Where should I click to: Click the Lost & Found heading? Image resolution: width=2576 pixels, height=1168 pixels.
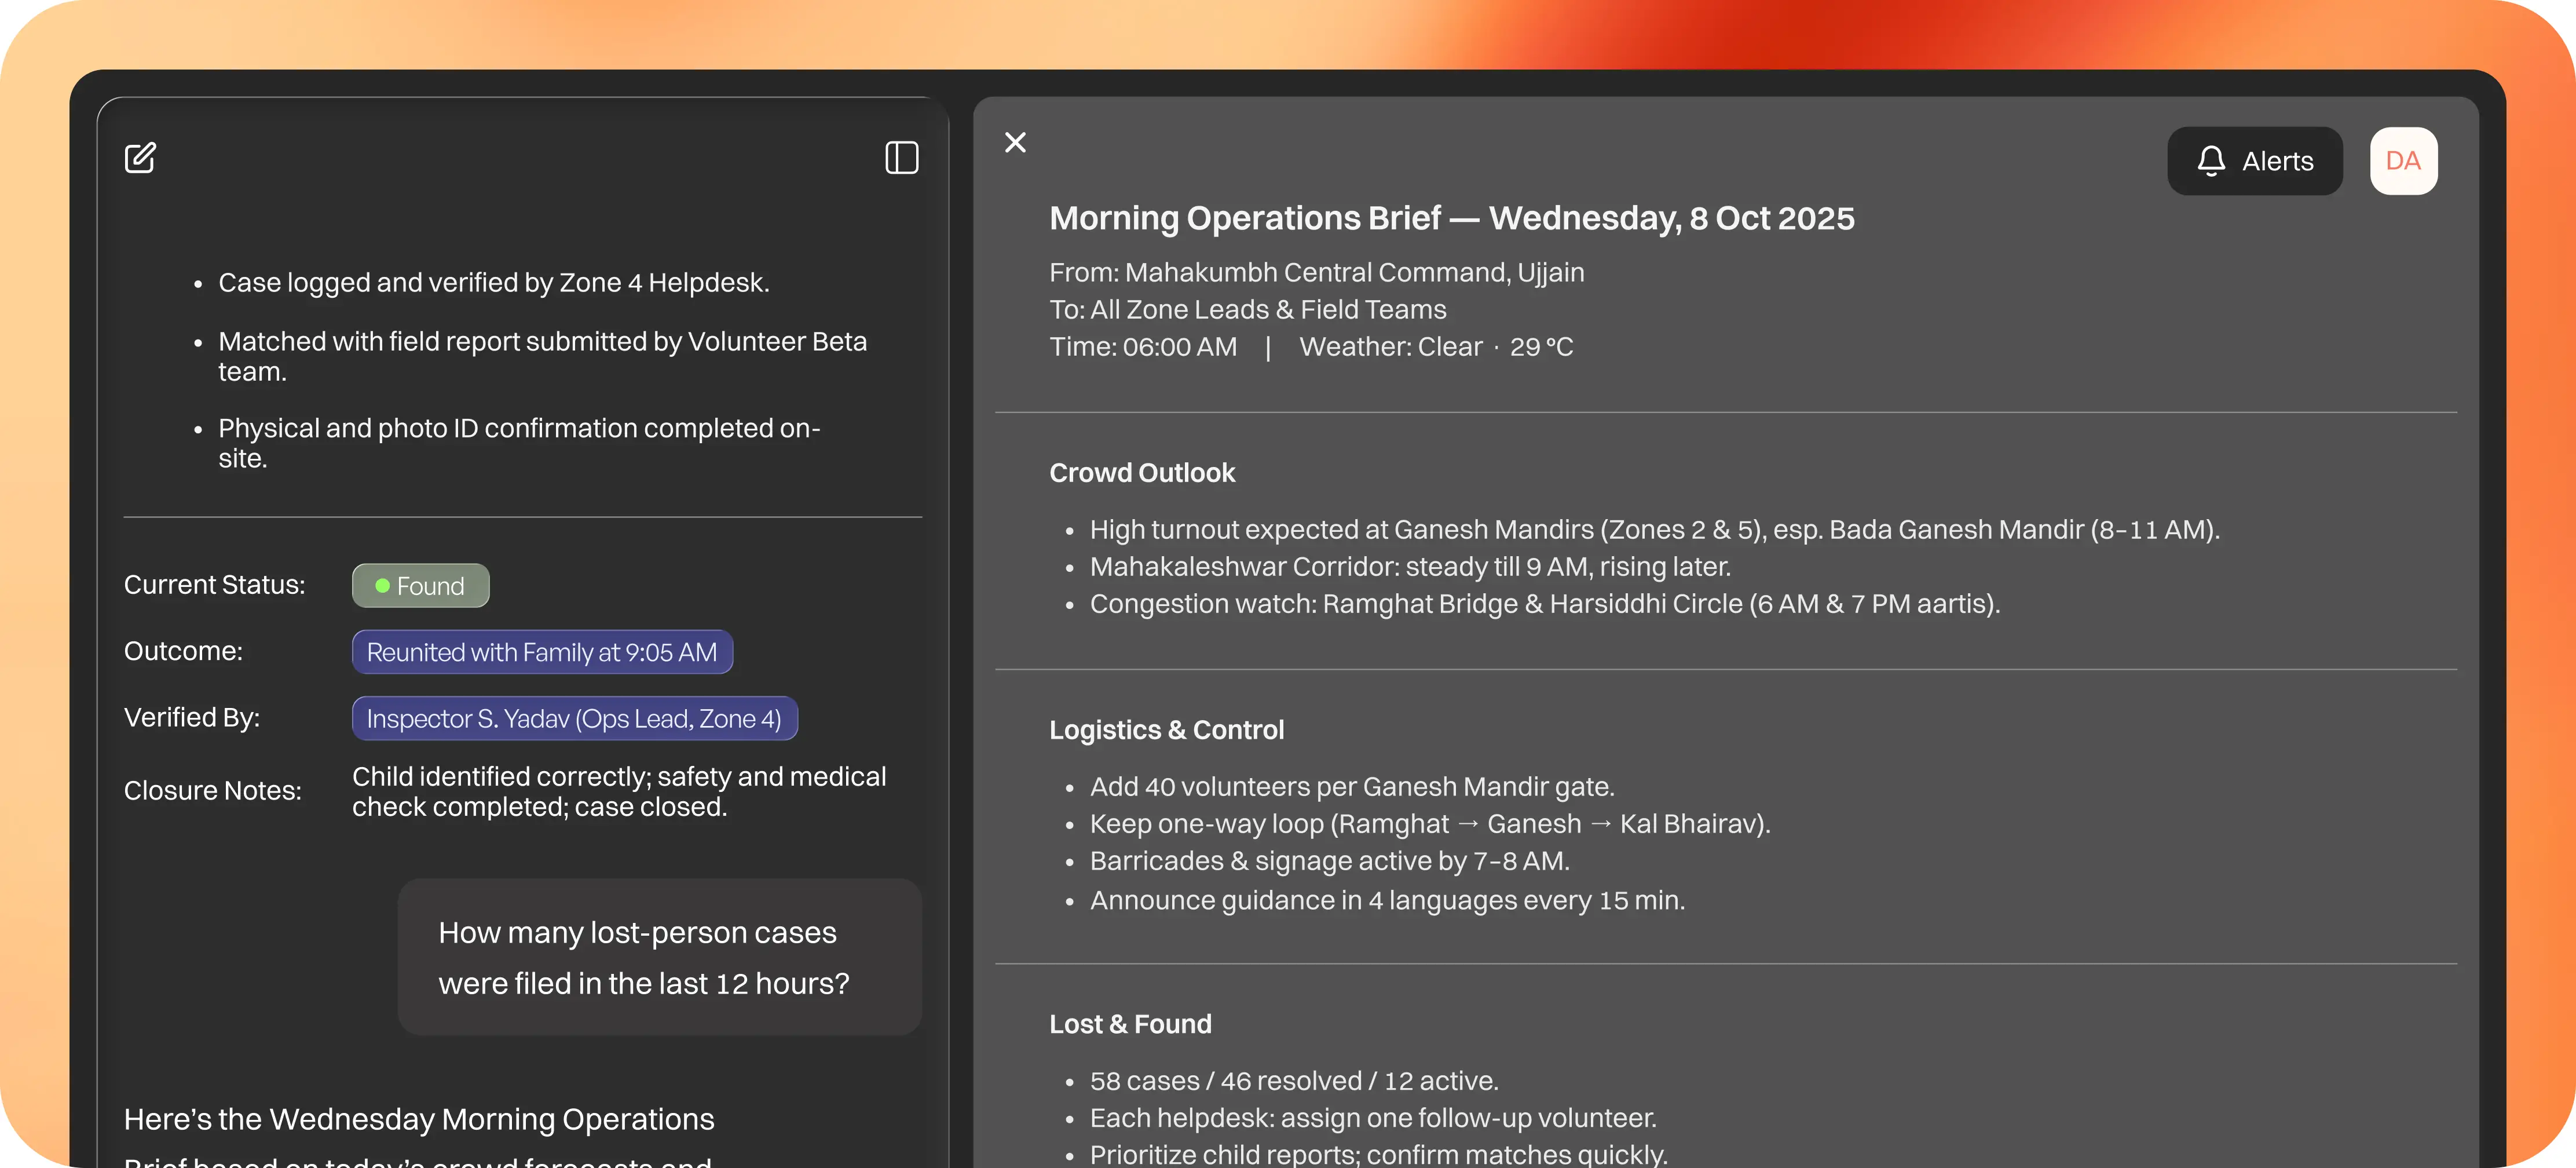[1130, 1024]
